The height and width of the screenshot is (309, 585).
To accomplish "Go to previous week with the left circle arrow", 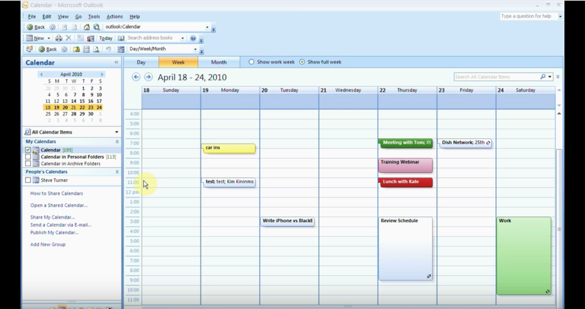I will click(x=136, y=77).
